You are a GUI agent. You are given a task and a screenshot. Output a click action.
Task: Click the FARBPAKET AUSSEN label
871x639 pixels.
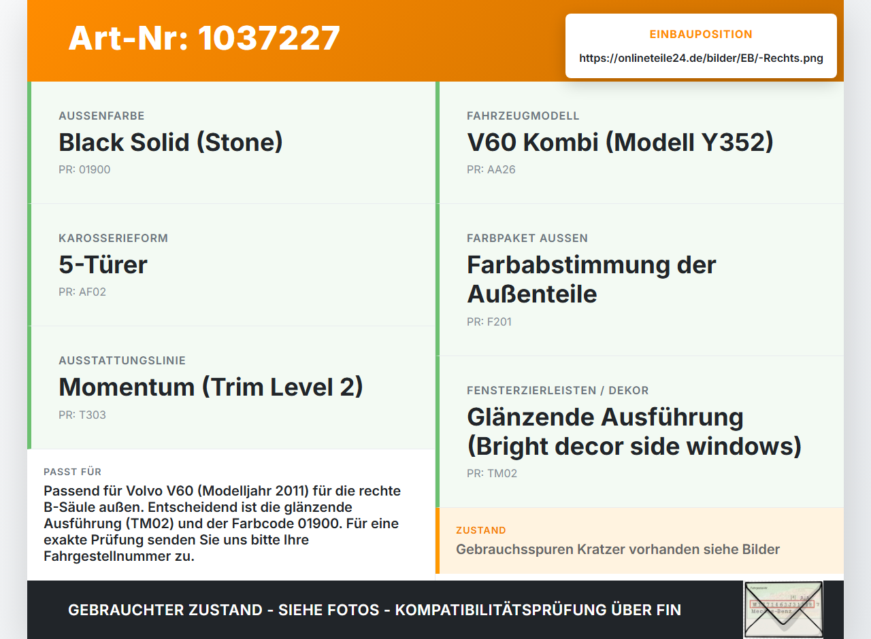[527, 238]
